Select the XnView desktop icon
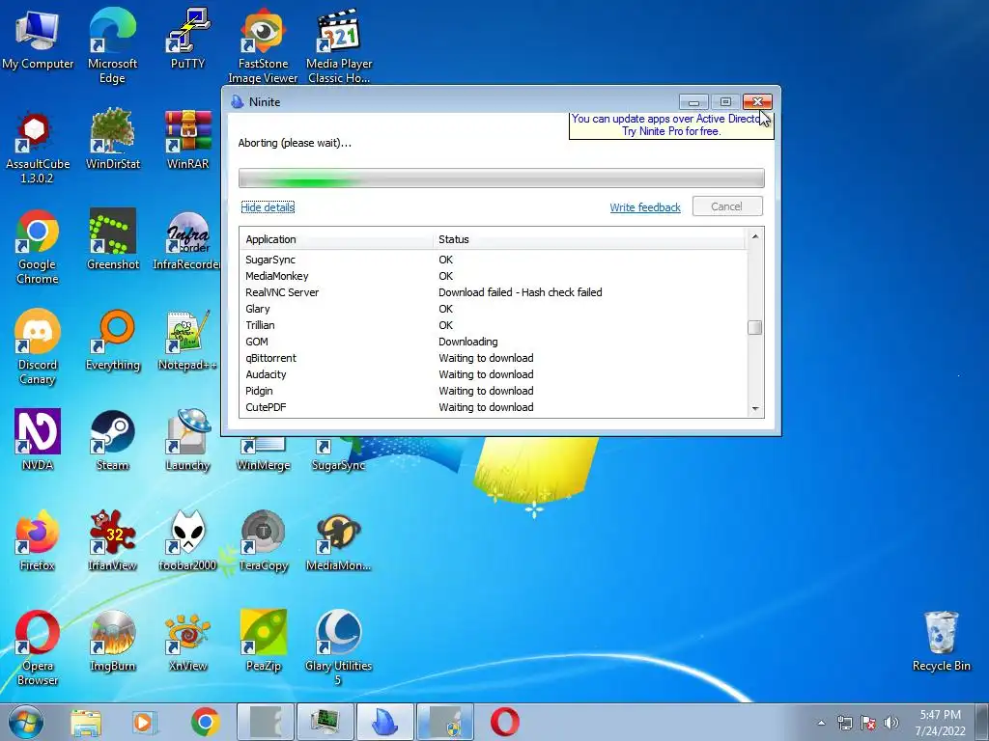 [187, 641]
